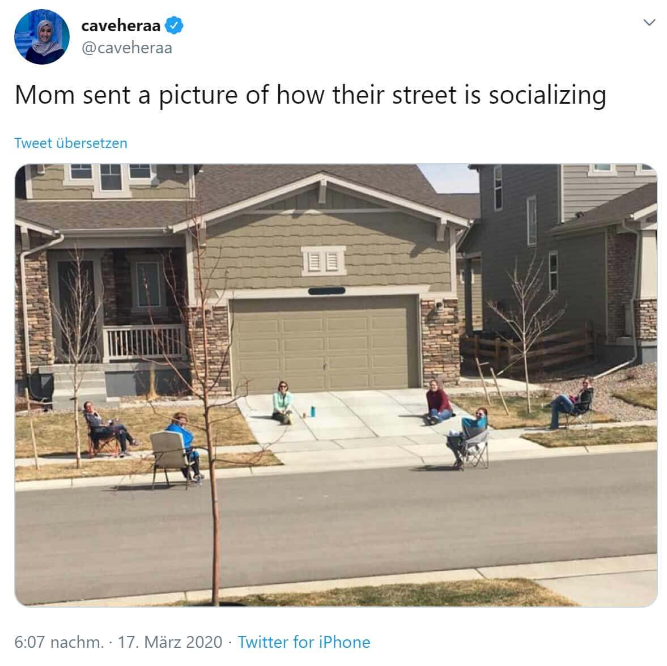Viewport: 667px width, 666px height.
Task: Open the @caveheraa handle link
Action: 127,48
